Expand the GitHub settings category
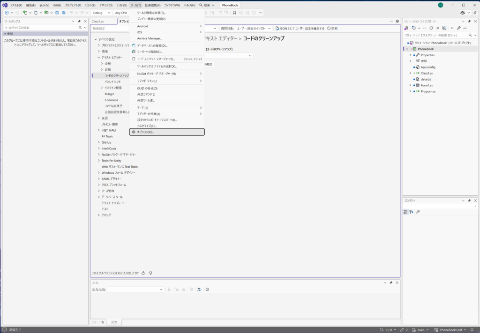The height and width of the screenshot is (333, 480). (x=98, y=142)
